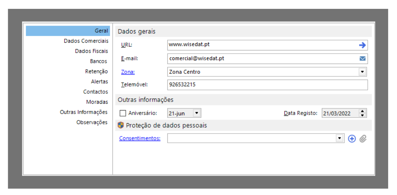This screenshot has height=195, width=397.
Task: Show the Moradas section
Action: (x=97, y=102)
